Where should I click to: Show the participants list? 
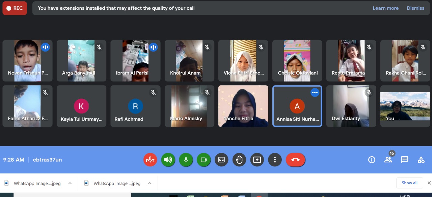click(388, 160)
